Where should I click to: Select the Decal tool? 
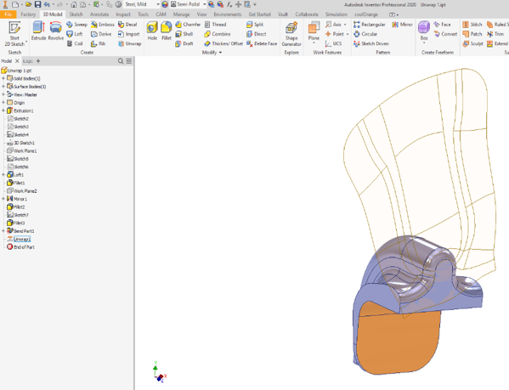tap(127, 25)
